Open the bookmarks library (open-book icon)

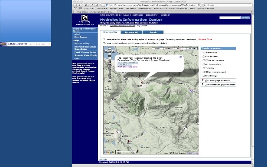[75, 8]
